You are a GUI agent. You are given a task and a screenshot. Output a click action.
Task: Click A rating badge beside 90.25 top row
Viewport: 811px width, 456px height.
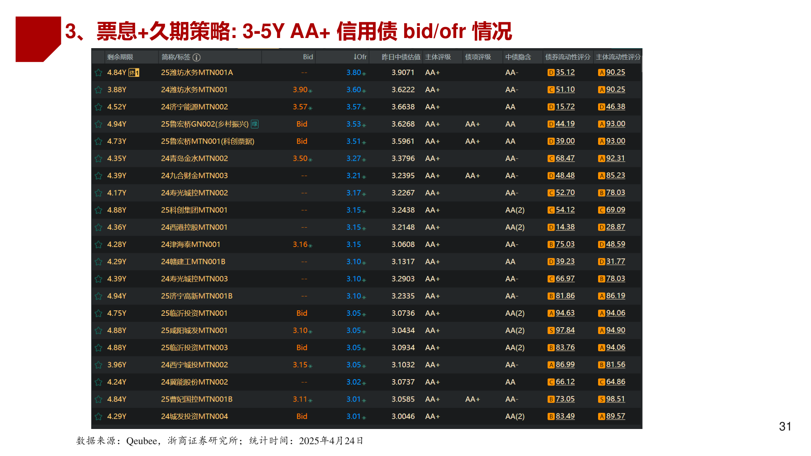tap(601, 73)
